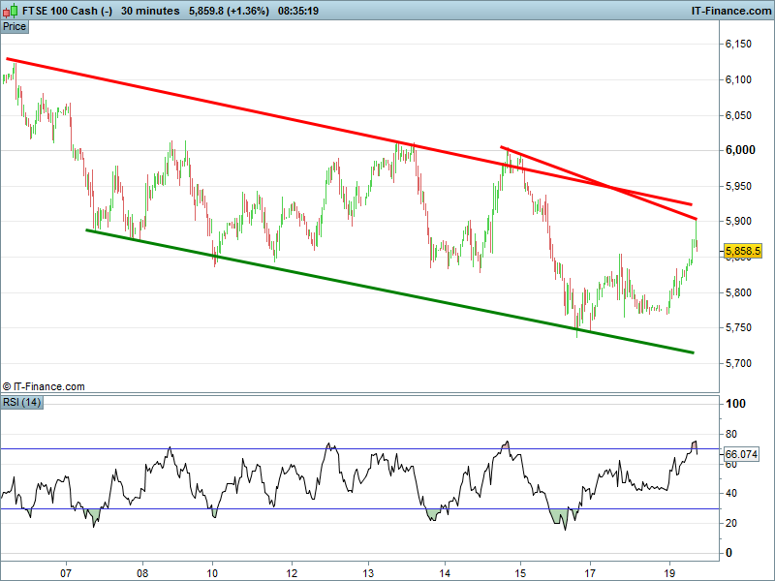Click the IT-Finance.com link at top right
The width and height of the screenshot is (775, 581).
(731, 11)
